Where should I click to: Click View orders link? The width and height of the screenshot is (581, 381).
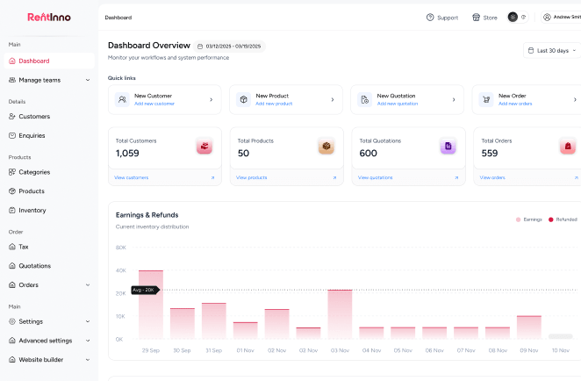tap(492, 178)
